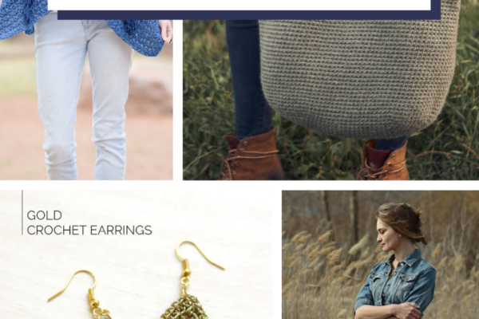Screen dimensions: 479x319
Task: Click the navy blue banner bar
Action: [x=249, y=15]
